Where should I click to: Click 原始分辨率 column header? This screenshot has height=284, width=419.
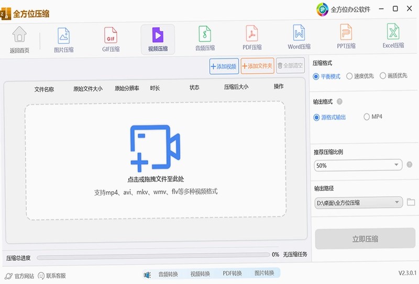point(127,88)
